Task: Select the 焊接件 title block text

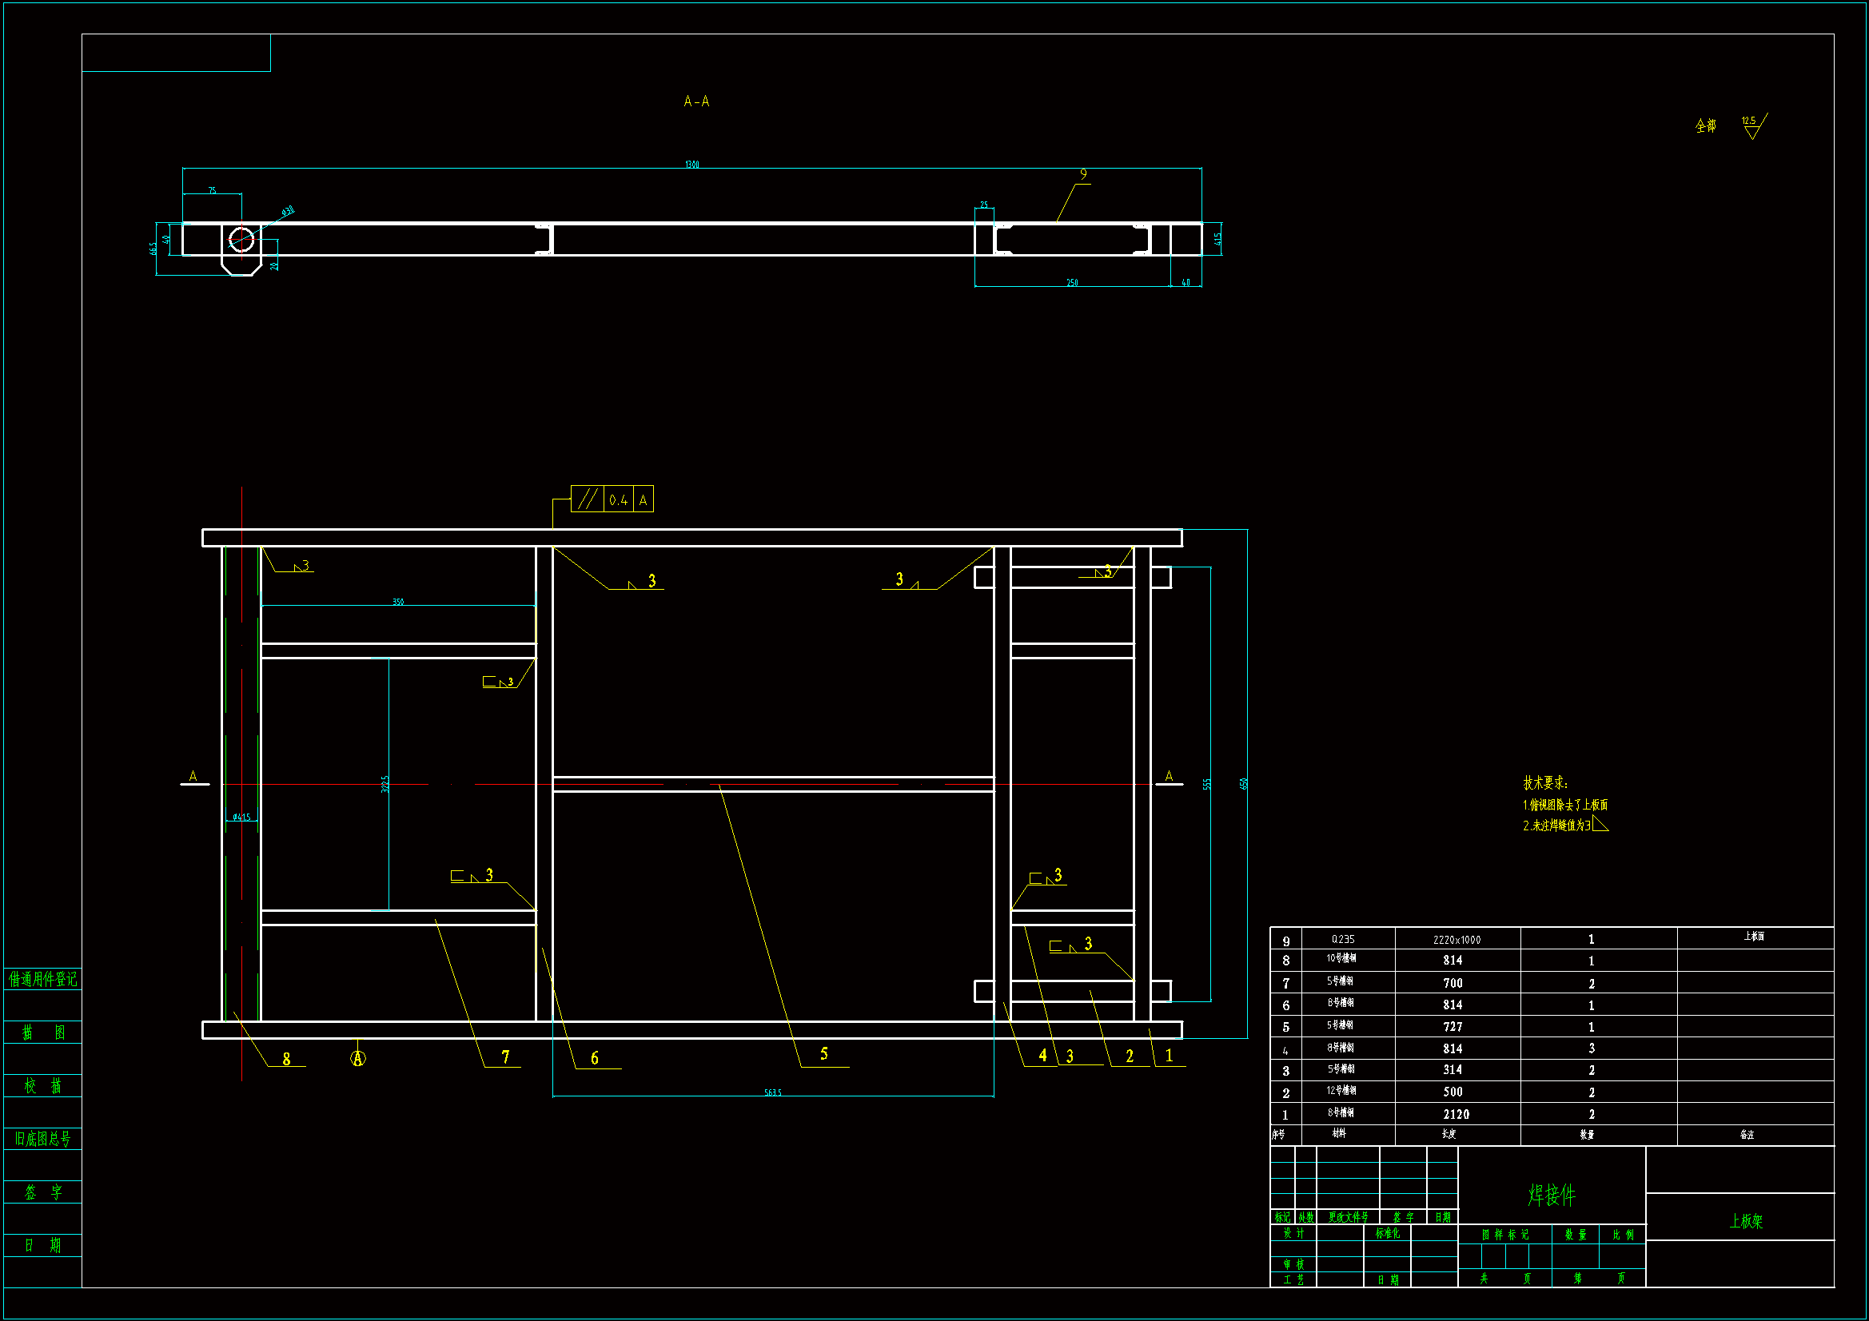Action: pos(1552,1195)
